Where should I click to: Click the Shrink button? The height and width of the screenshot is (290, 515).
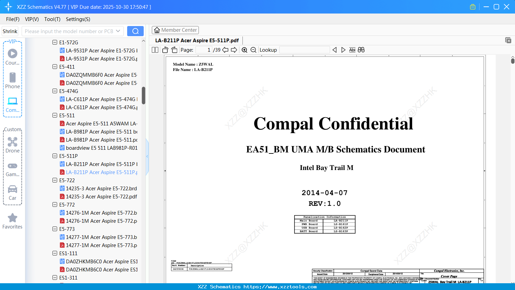coord(10,31)
